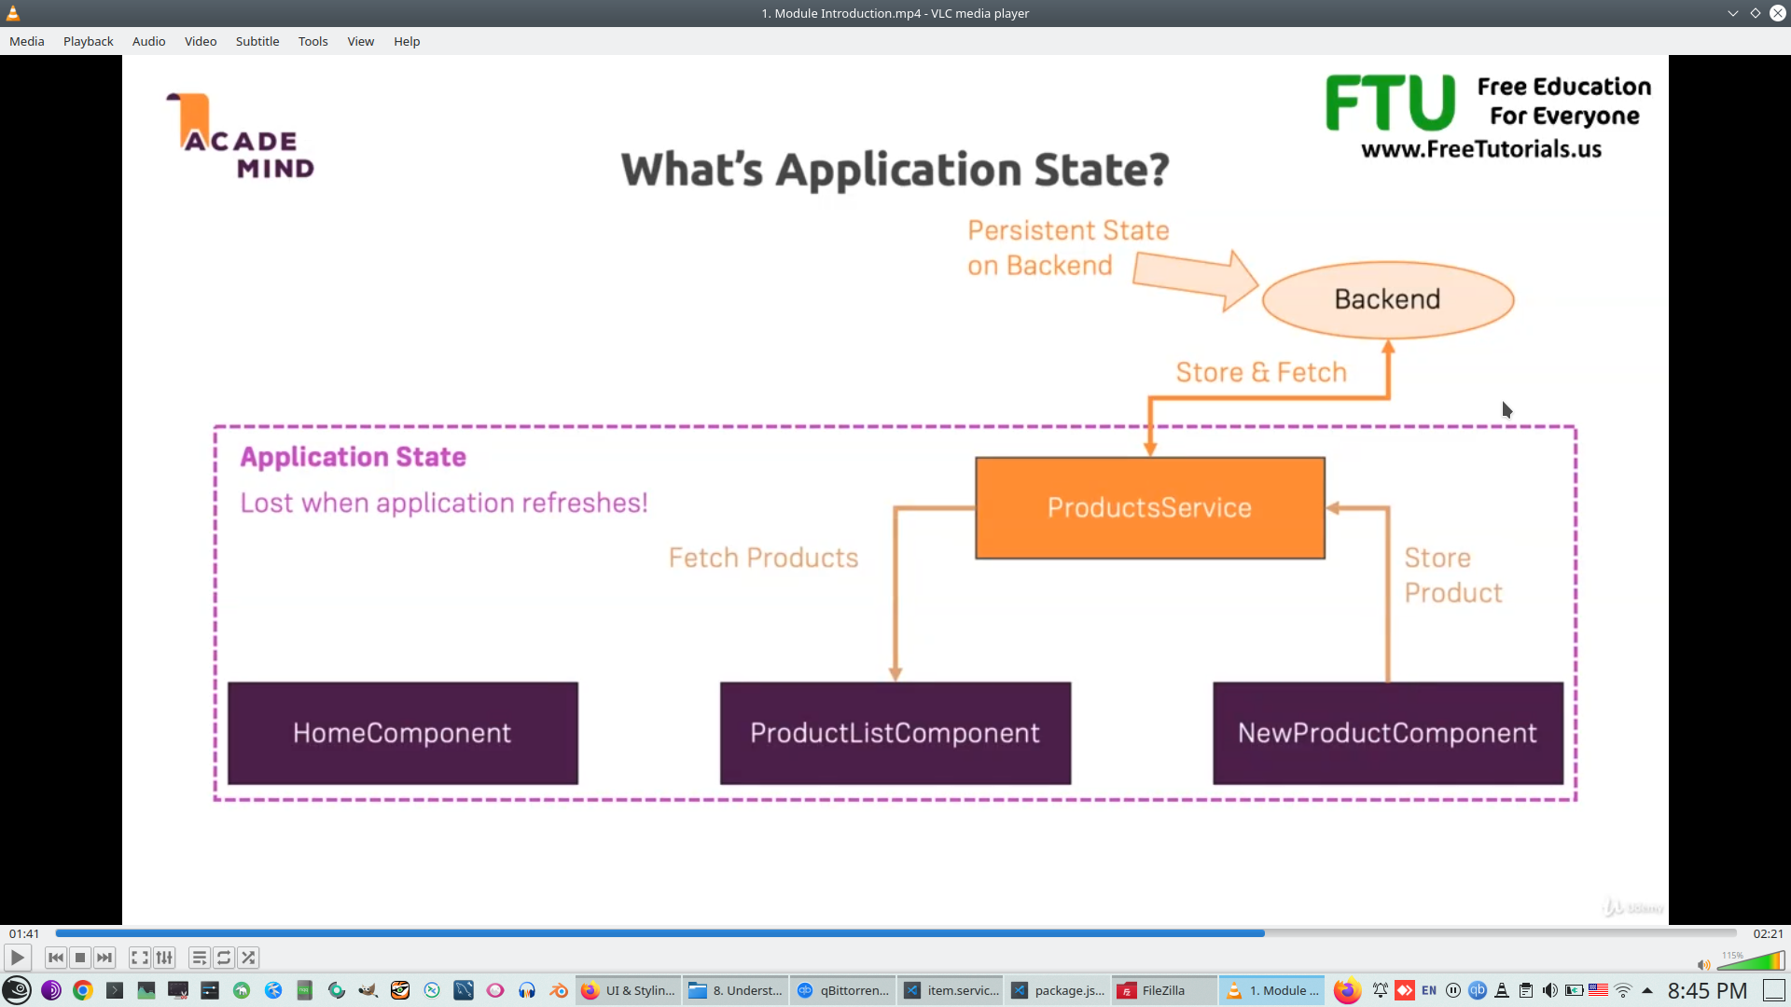Image resolution: width=1791 pixels, height=1007 pixels.
Task: Stop playback with the stop button
Action: click(80, 958)
